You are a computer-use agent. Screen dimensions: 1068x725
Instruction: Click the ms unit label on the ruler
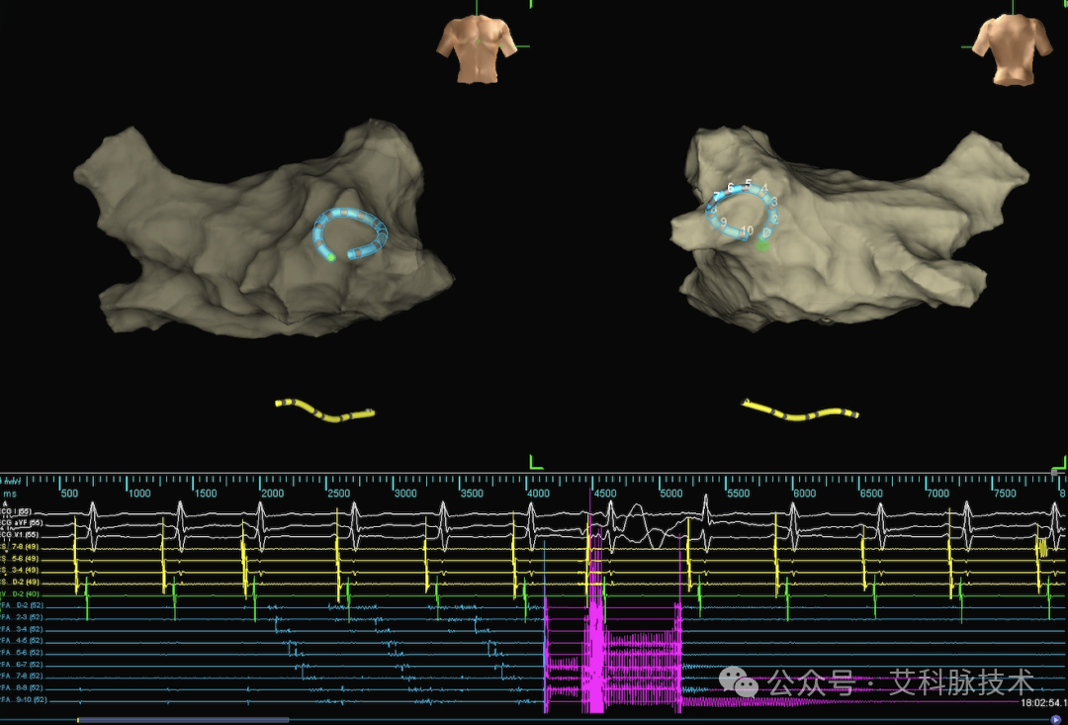(x=10, y=494)
